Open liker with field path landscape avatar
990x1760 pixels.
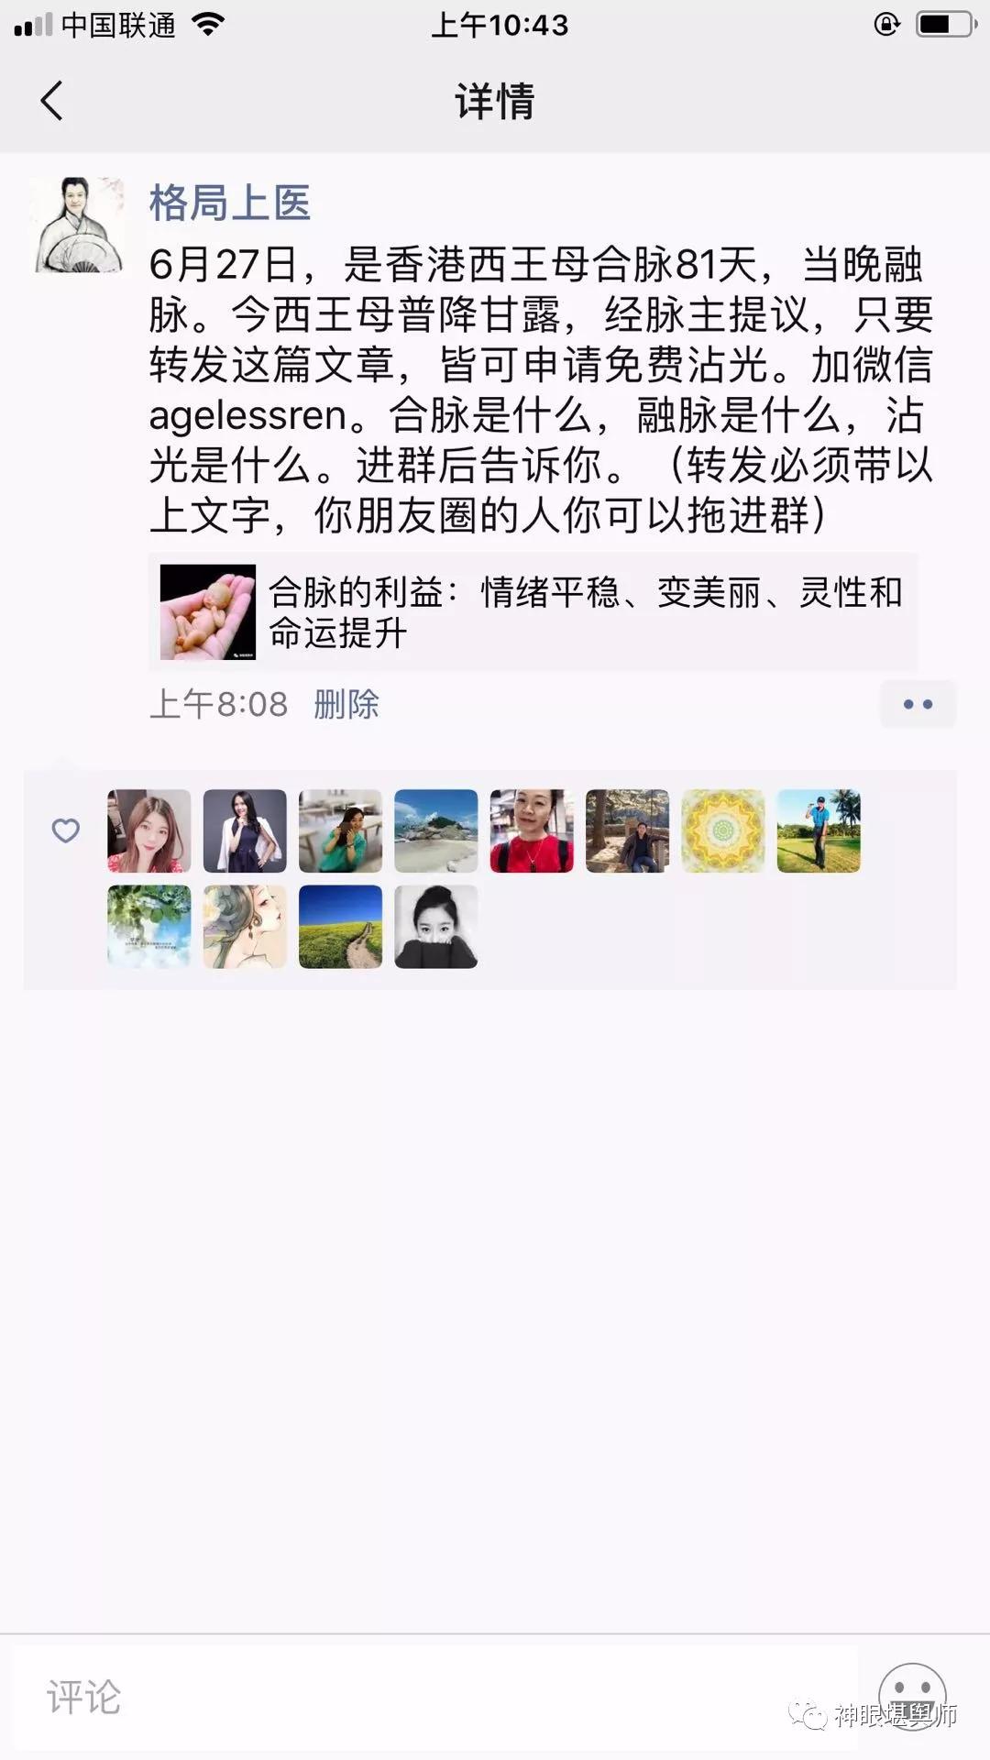coord(341,927)
